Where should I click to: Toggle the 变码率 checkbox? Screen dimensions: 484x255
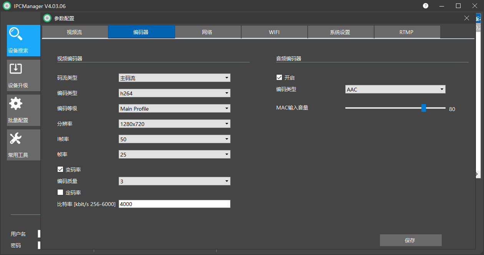coord(60,169)
